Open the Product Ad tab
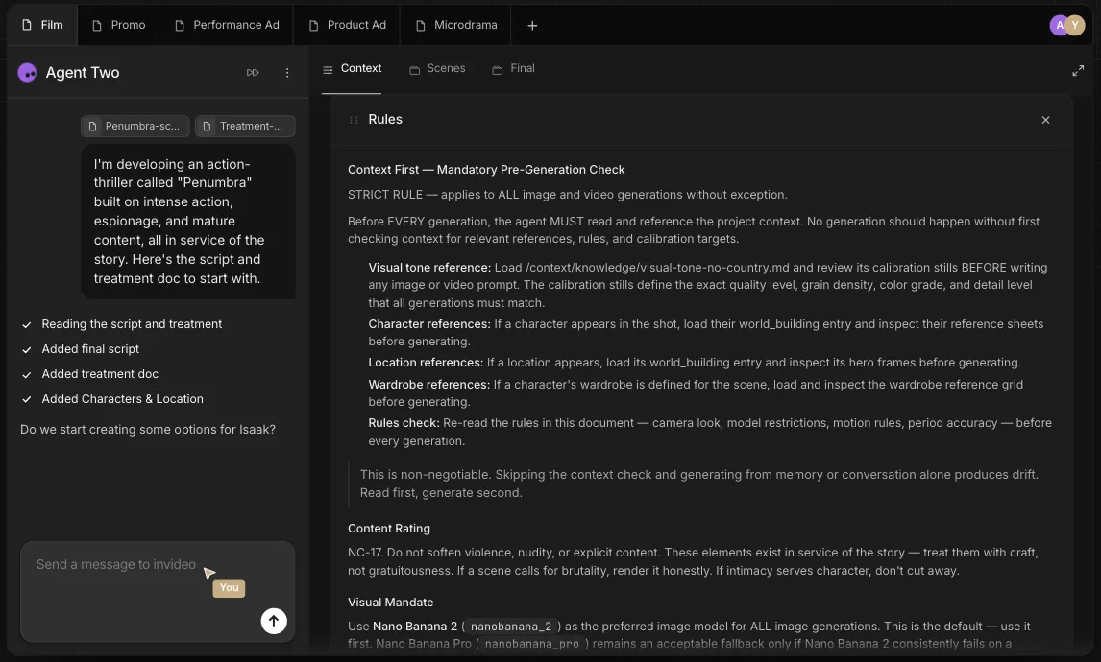This screenshot has height=662, width=1101. 347,25
